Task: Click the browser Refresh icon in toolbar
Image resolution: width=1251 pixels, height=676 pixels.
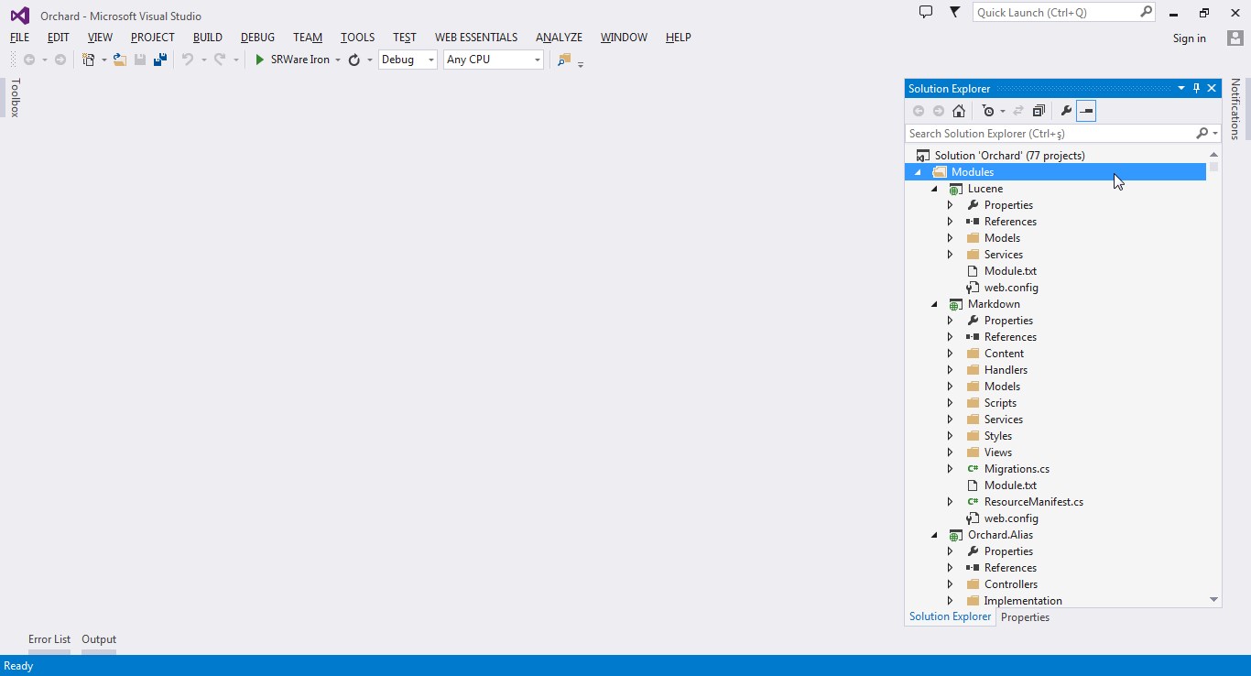Action: coord(354,60)
